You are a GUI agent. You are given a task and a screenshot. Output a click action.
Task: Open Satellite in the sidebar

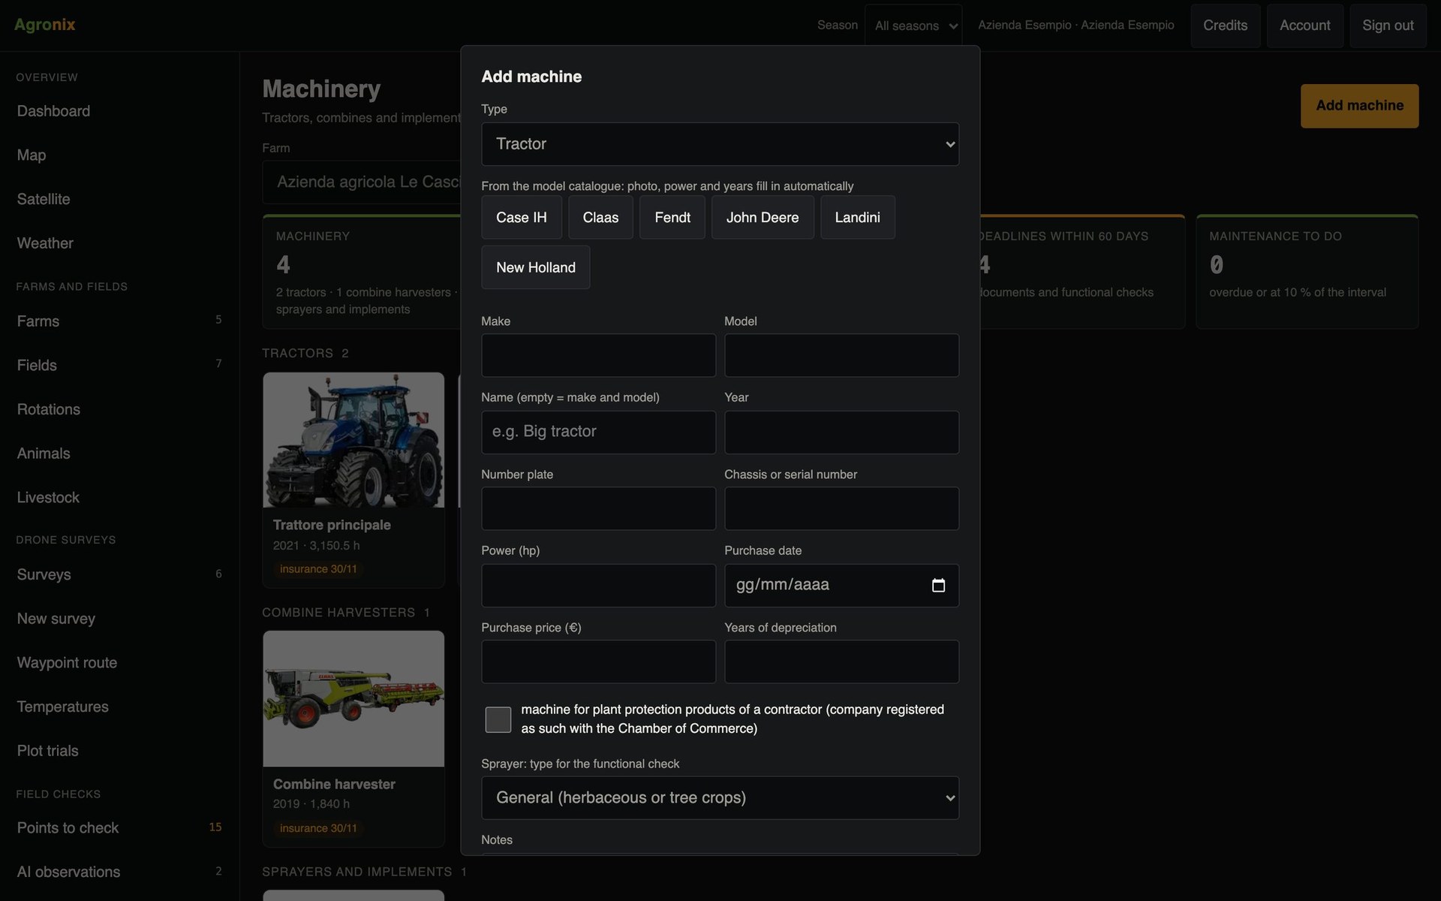[44, 199]
